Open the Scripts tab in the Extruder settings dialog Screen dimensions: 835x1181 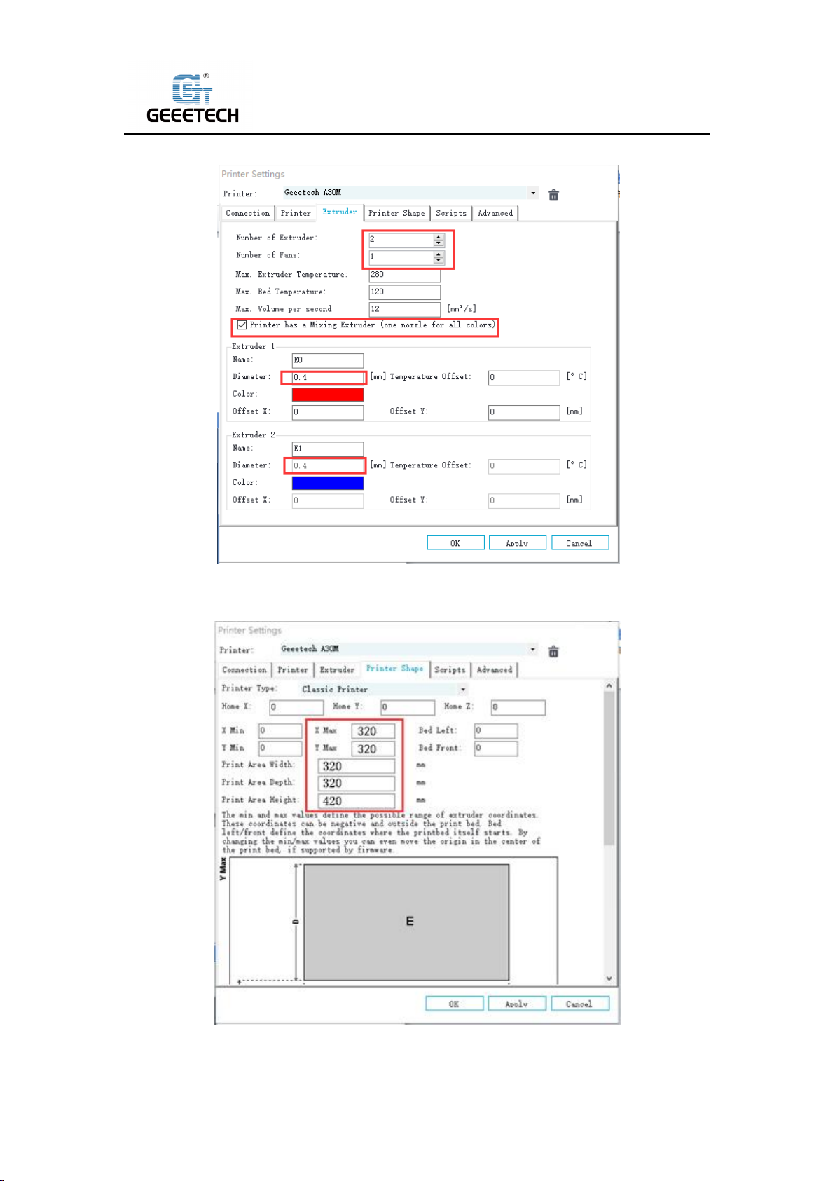[x=451, y=213]
